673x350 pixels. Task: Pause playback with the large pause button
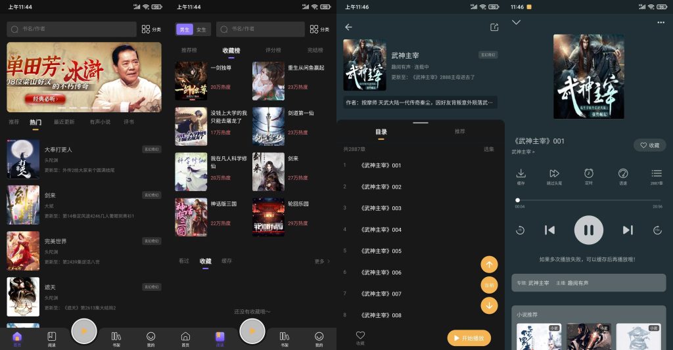click(x=589, y=230)
